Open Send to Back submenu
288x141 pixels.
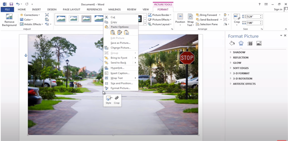pyautogui.click(x=121, y=63)
